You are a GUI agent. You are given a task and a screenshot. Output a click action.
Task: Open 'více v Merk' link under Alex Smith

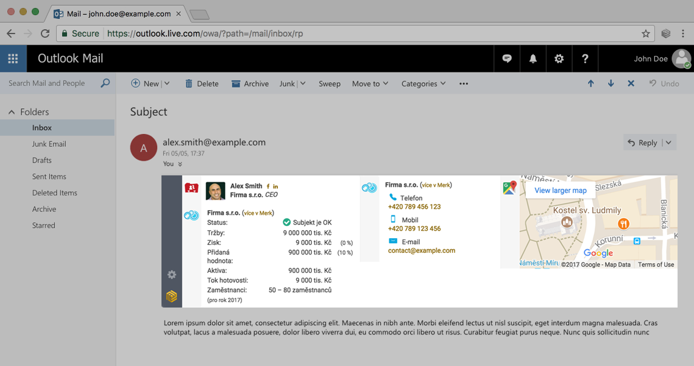(x=258, y=213)
